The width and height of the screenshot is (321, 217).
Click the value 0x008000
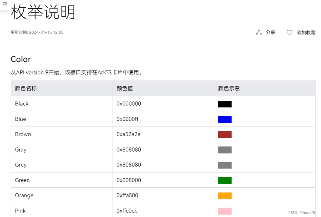tap(129, 180)
